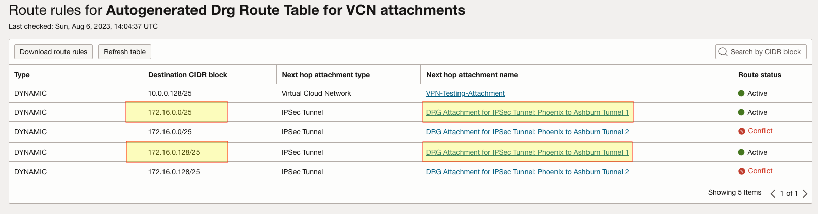This screenshot has height=214, width=818.
Task: Open Tunnel 2 attachment link for 172.16.0.128/25
Action: click(527, 172)
